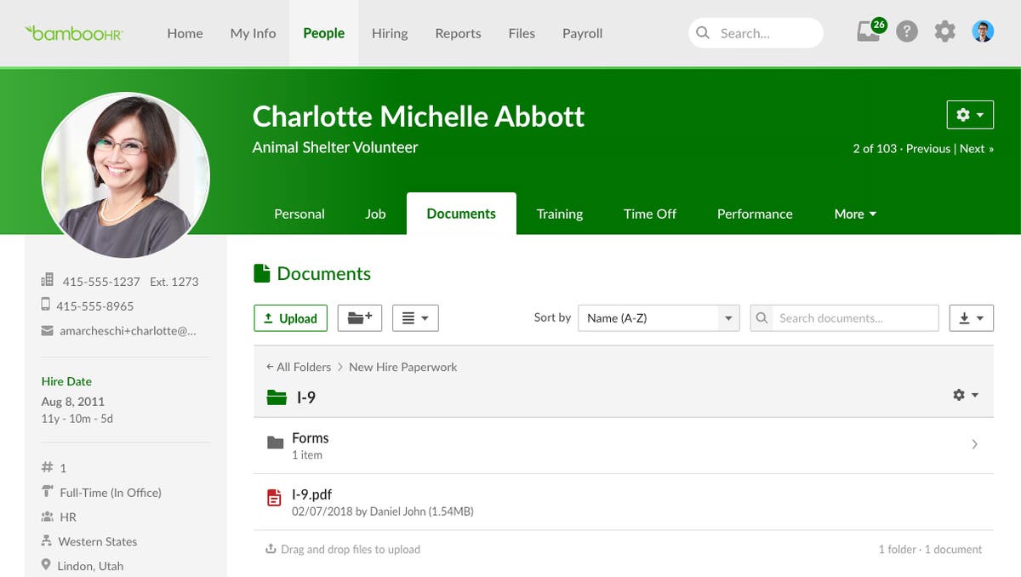
Task: Open the settings gear in the top bar
Action: pos(944,32)
